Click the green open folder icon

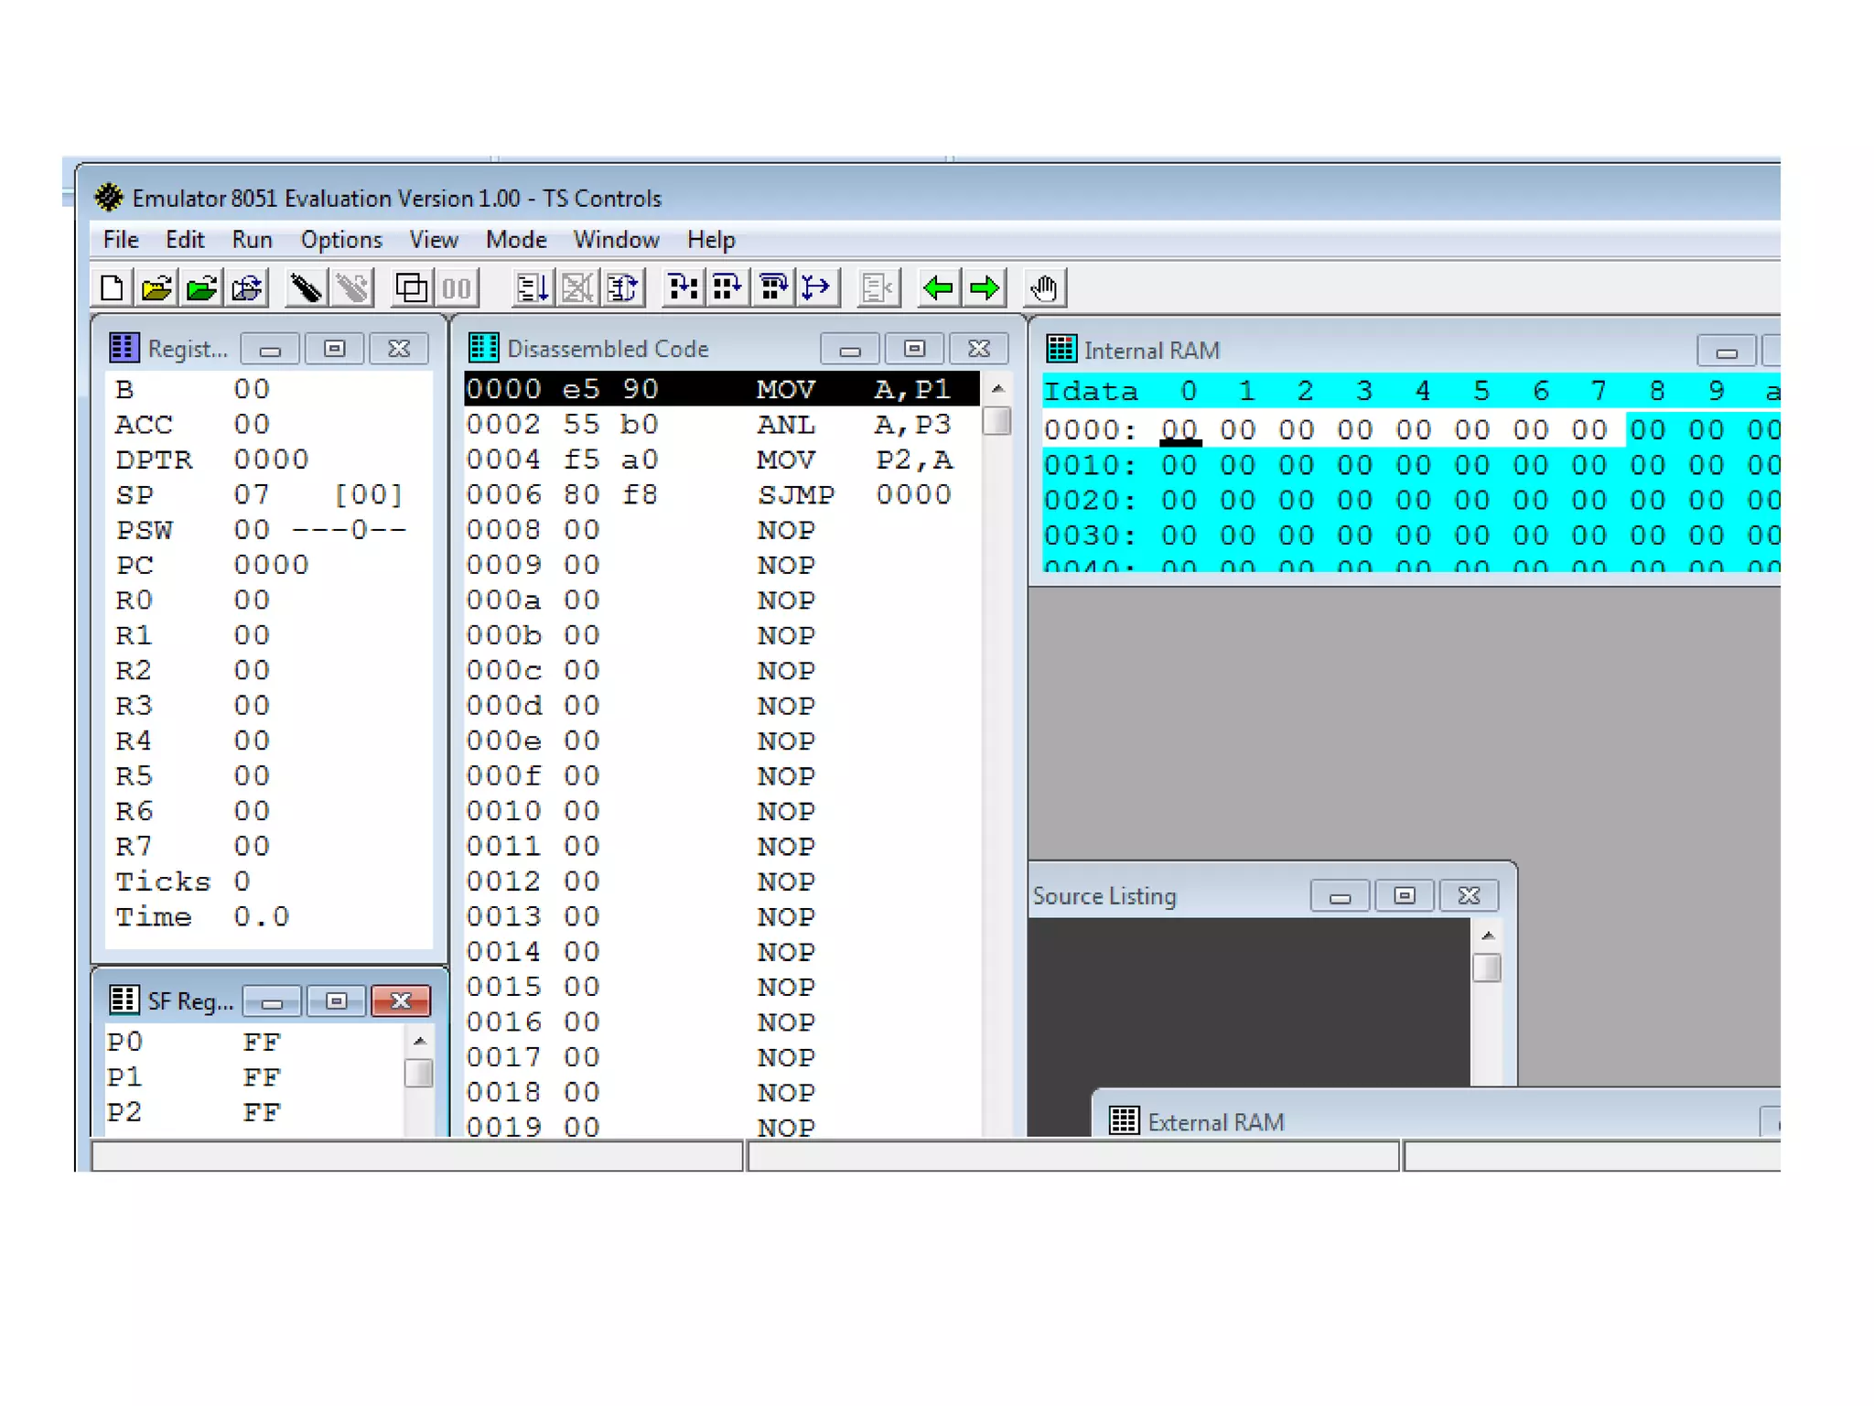pos(201,288)
